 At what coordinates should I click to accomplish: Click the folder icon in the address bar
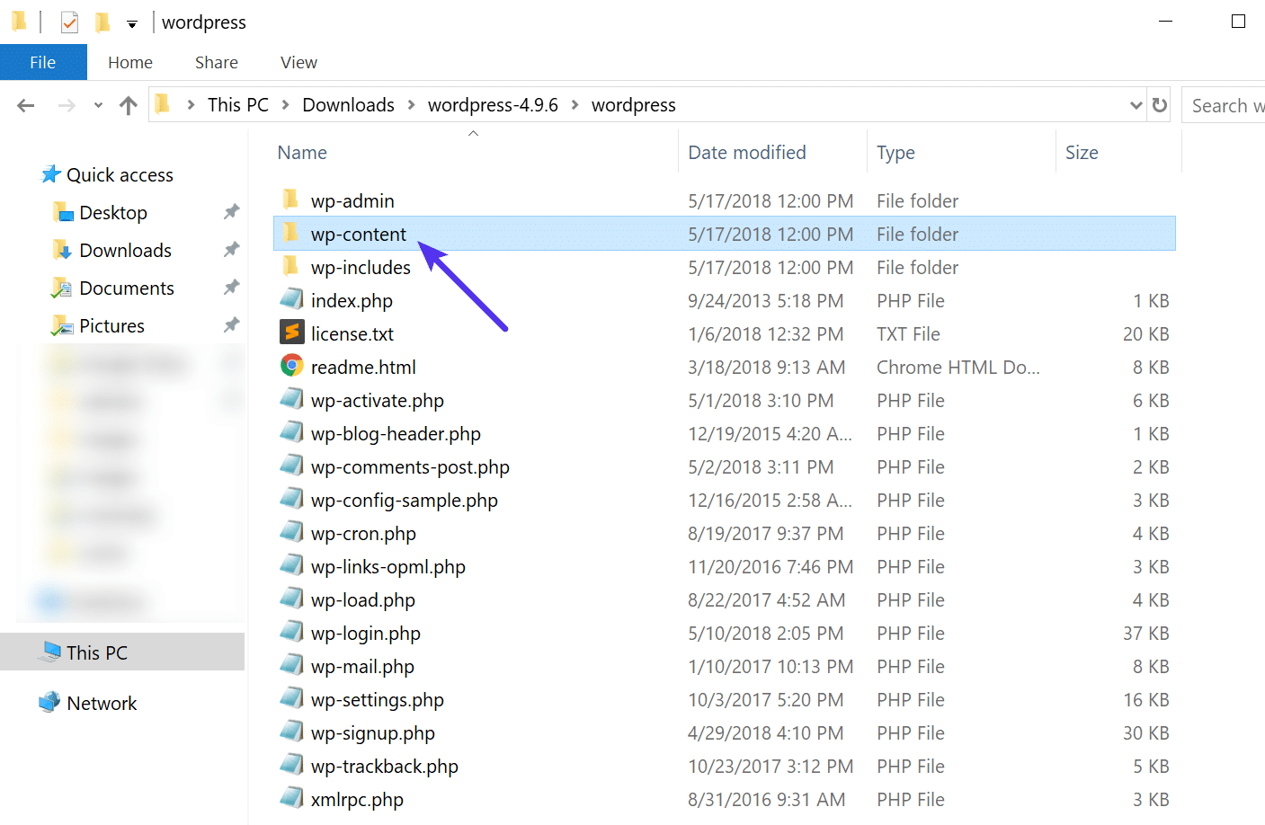[x=162, y=104]
